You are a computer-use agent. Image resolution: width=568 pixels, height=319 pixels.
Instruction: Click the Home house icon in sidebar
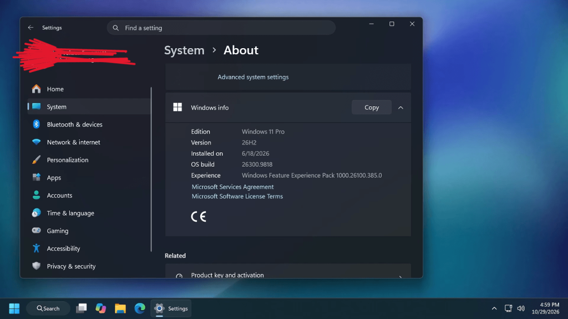coord(36,89)
